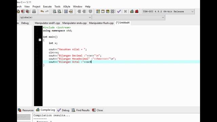
Task: Open the Window menu
Action: click(x=78, y=6)
